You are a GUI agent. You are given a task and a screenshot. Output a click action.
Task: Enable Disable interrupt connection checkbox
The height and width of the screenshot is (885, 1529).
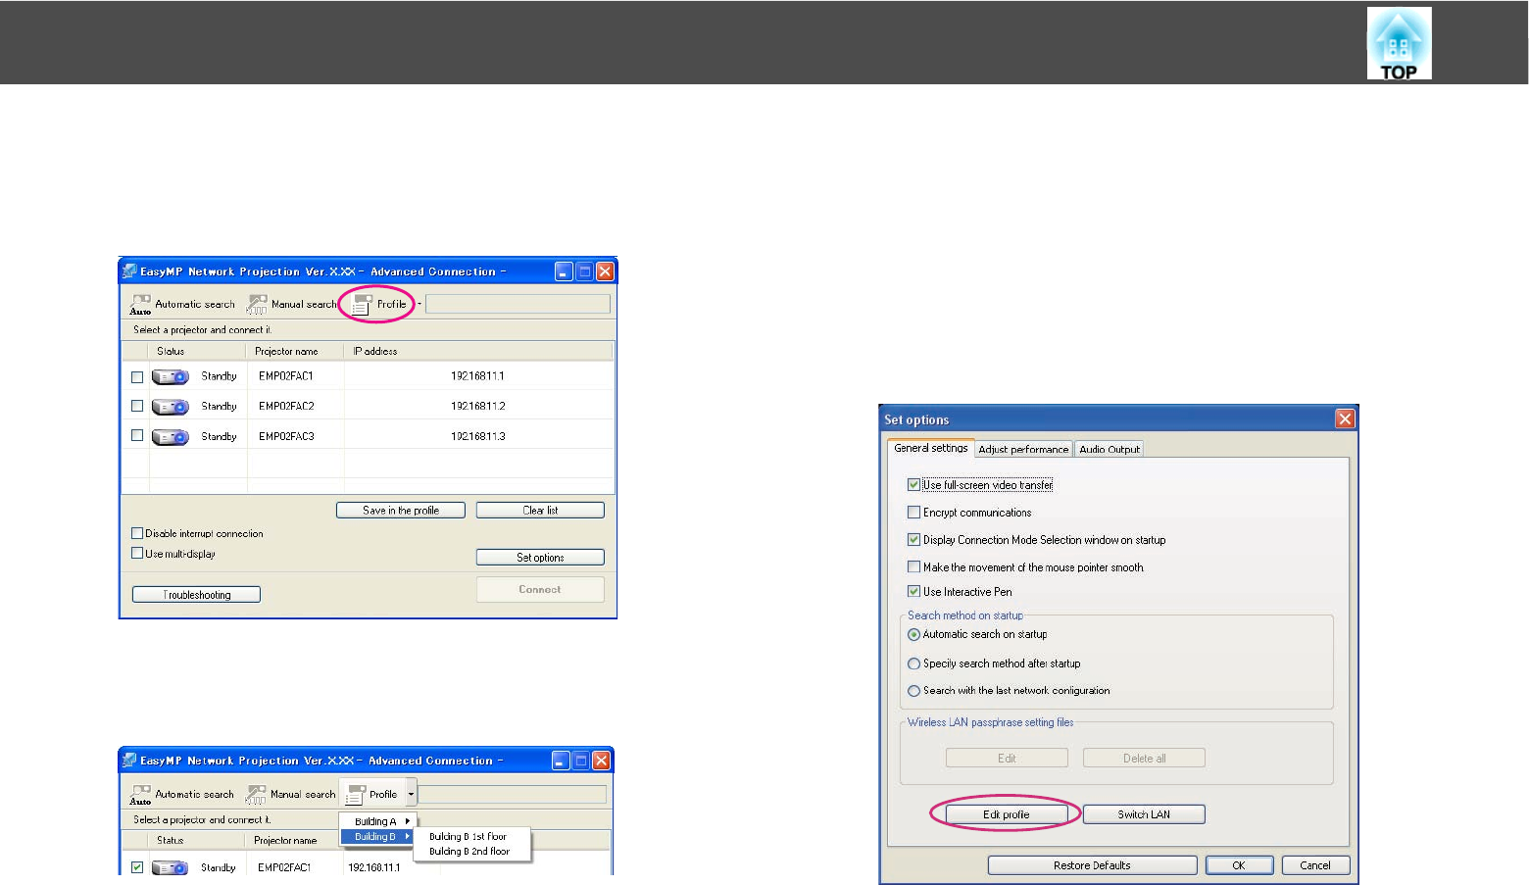tap(137, 533)
